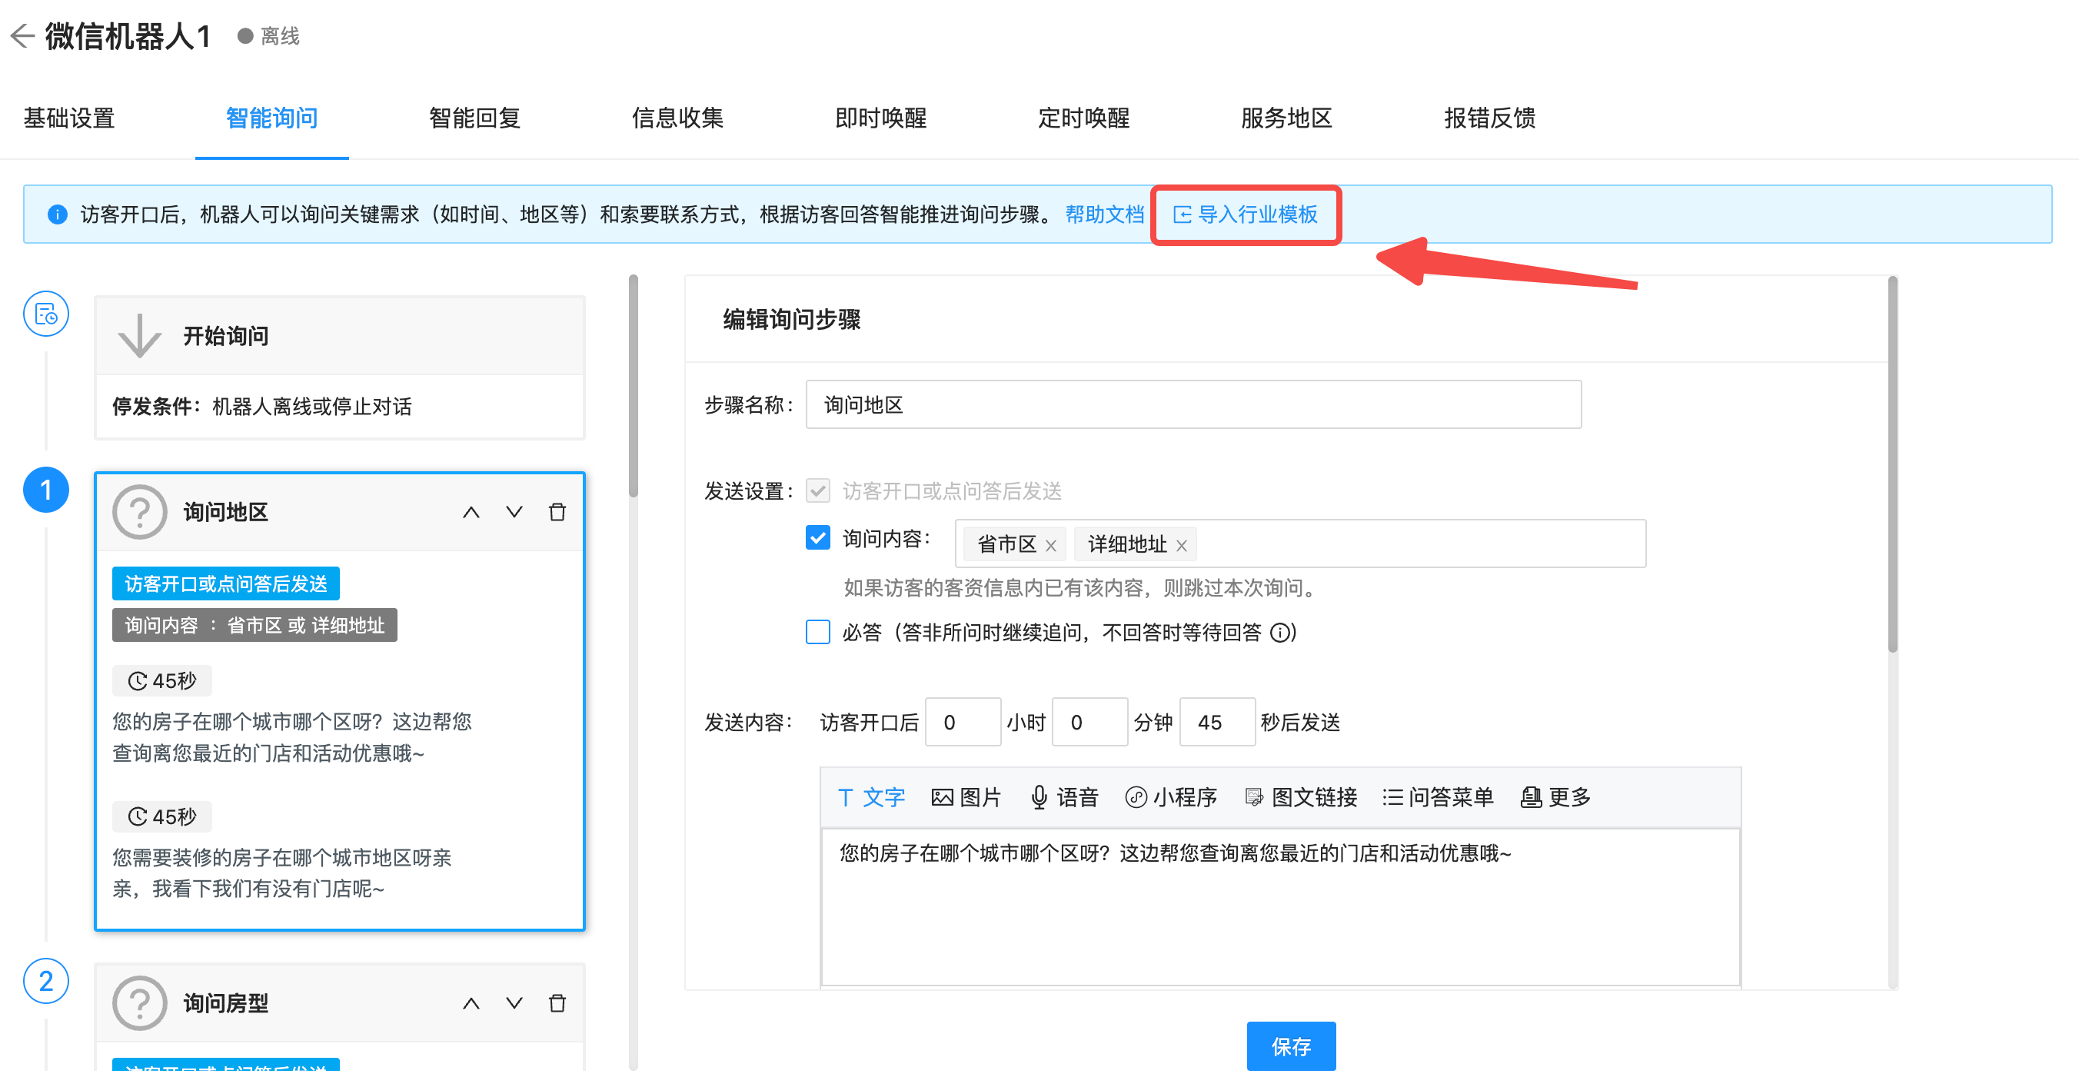The width and height of the screenshot is (2079, 1087).
Task: Switch to the 服务地区 tab
Action: point(1286,118)
